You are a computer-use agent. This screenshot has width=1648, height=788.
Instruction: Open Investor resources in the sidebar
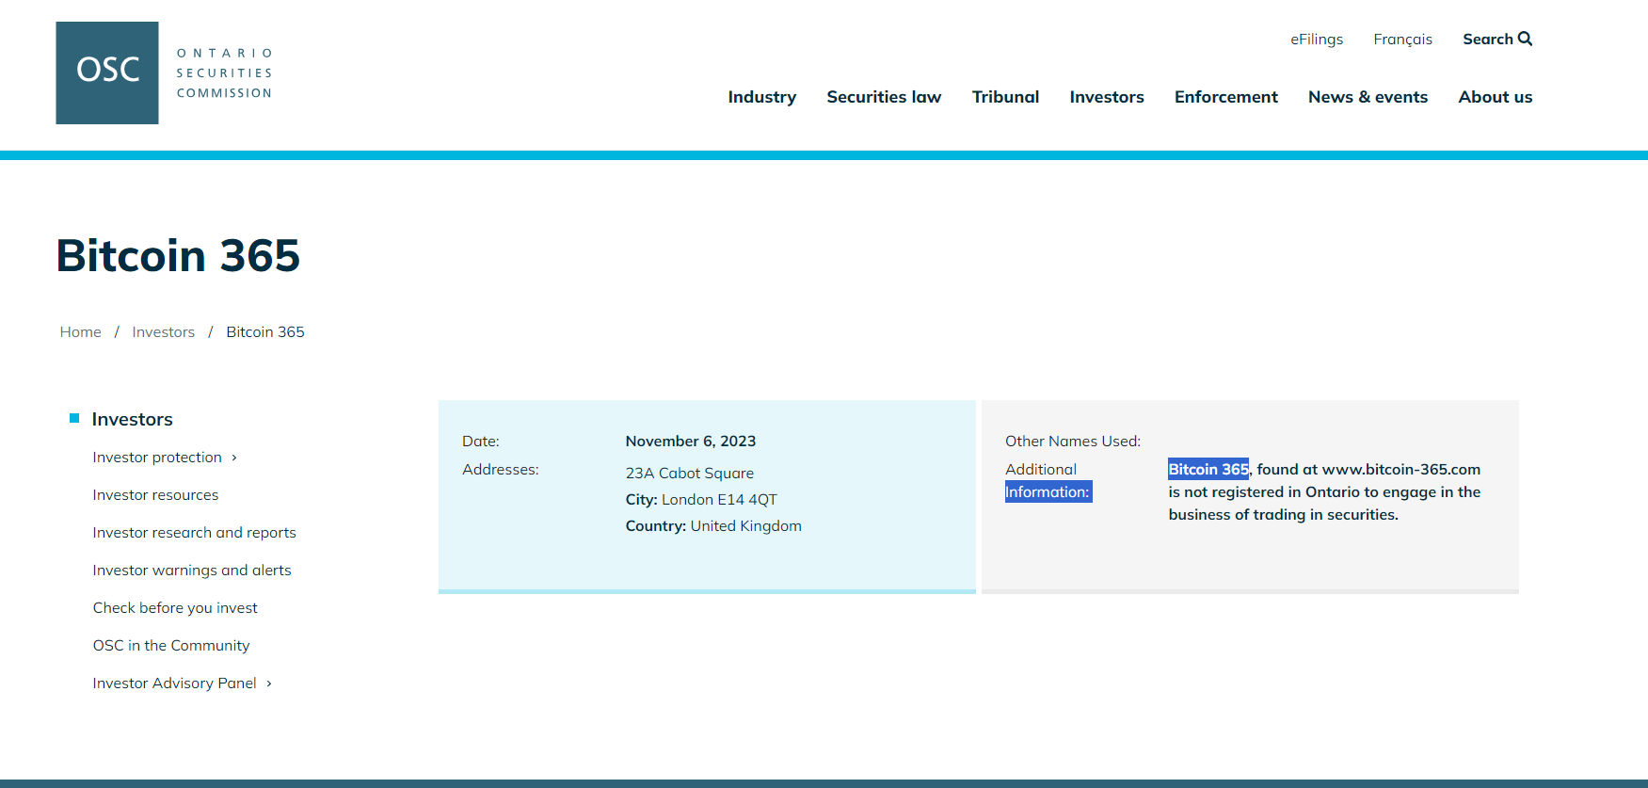click(x=155, y=495)
